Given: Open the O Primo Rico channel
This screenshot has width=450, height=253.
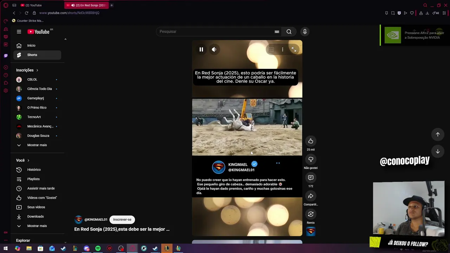Looking at the screenshot, I should point(37,108).
